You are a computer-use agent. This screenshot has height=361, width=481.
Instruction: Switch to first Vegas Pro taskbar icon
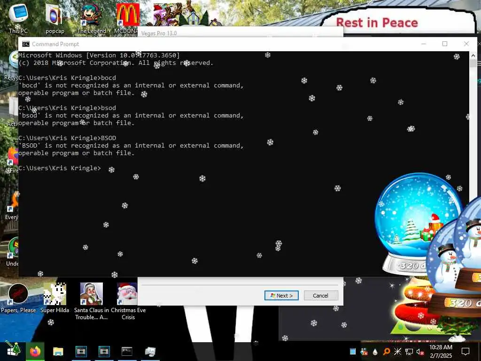(81, 351)
